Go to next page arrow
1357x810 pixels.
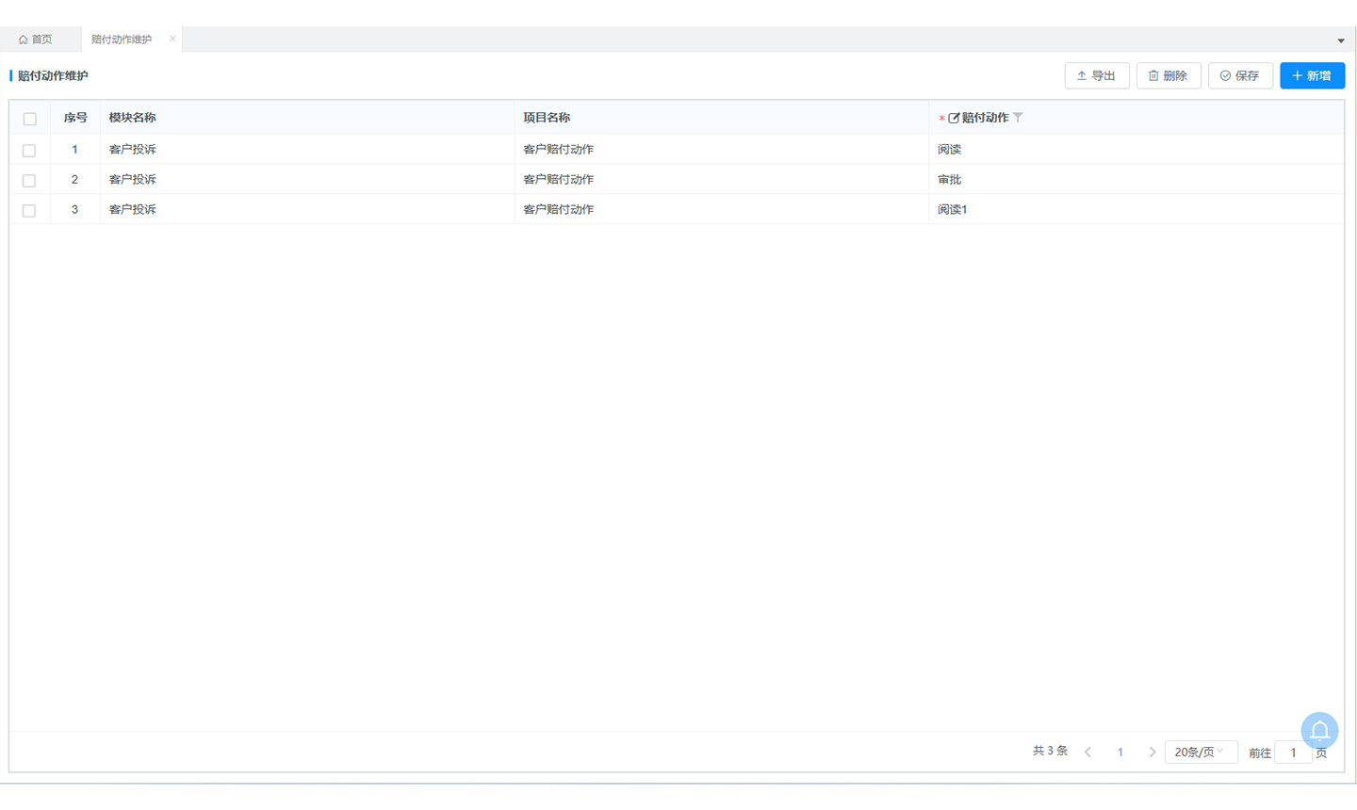(1152, 752)
